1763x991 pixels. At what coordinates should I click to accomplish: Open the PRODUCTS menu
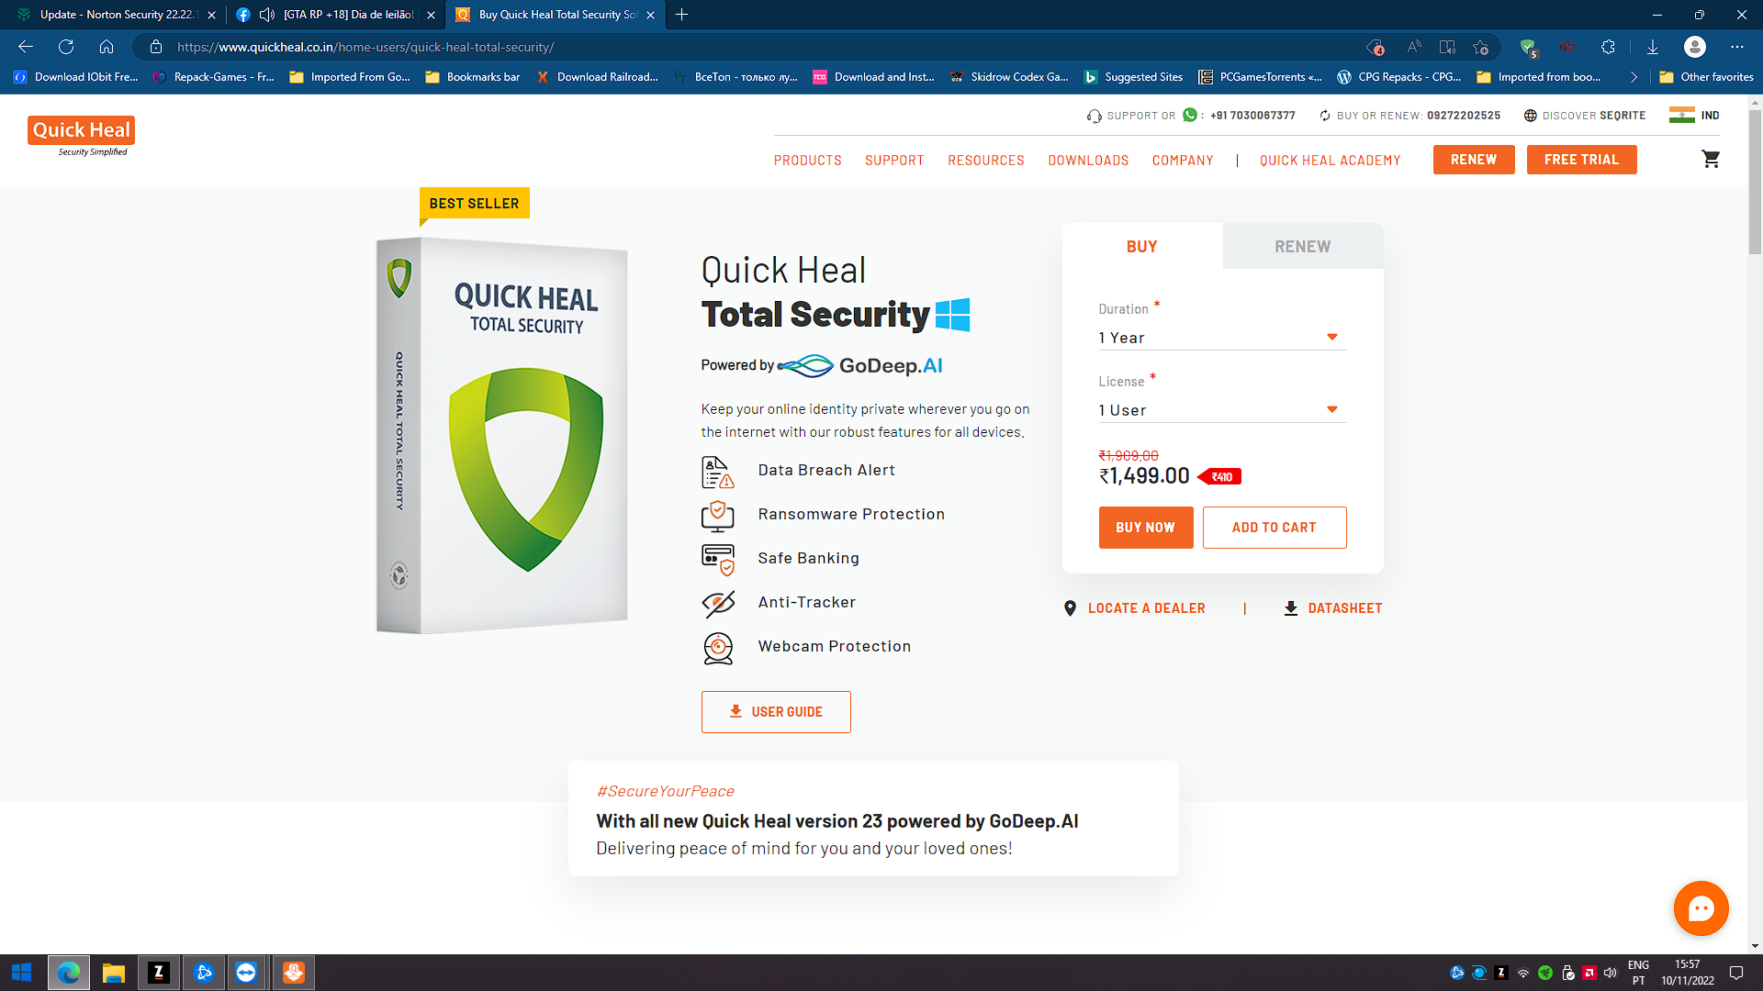(x=807, y=161)
